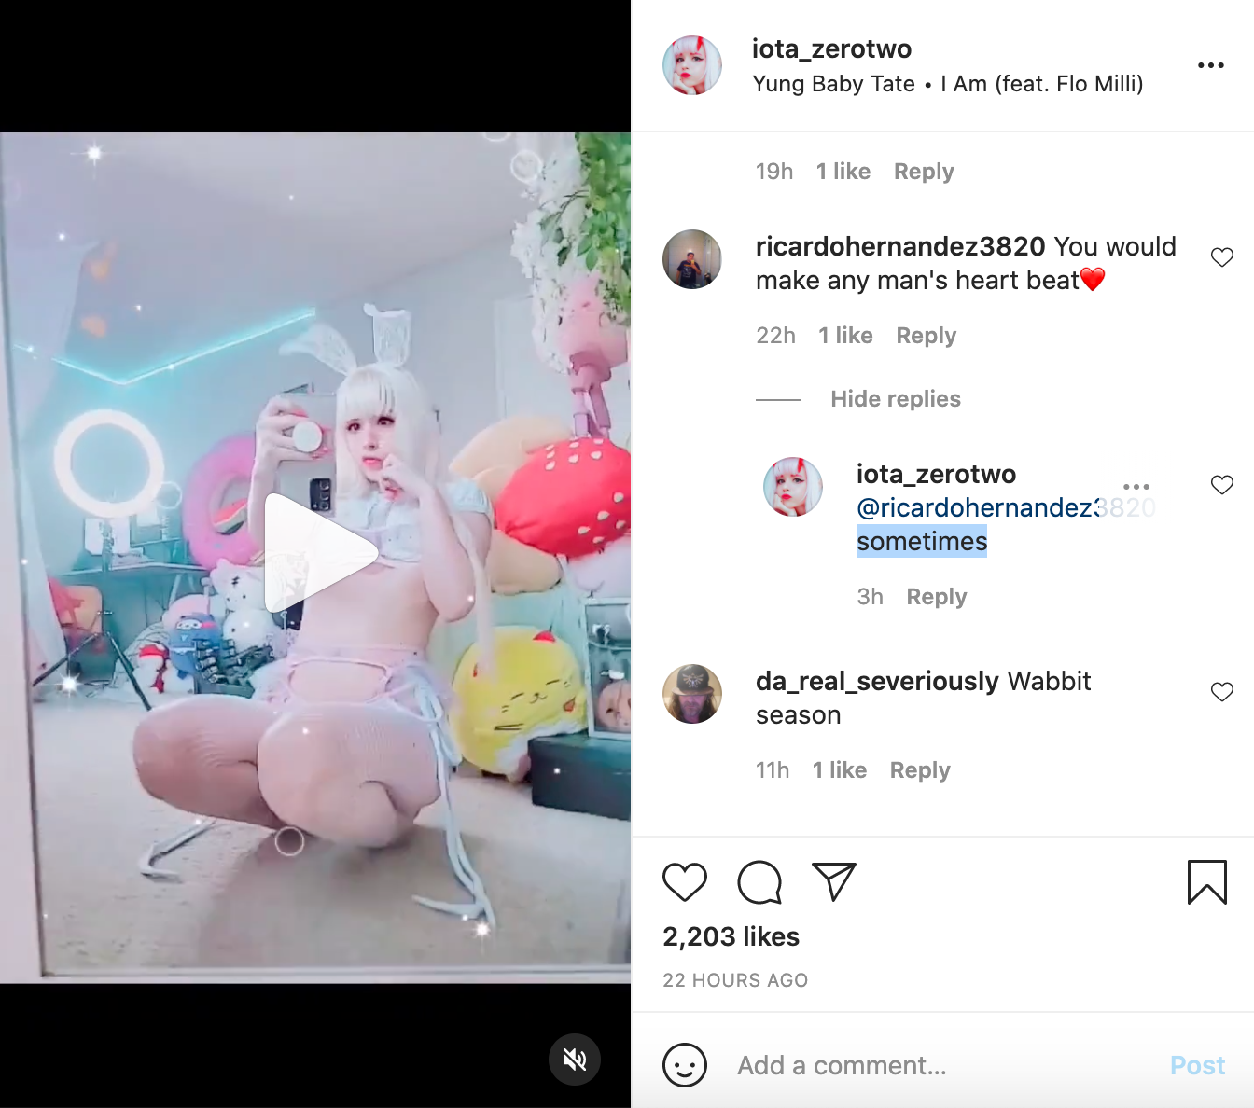View who liked via 2,203 likes

pyautogui.click(x=731, y=936)
